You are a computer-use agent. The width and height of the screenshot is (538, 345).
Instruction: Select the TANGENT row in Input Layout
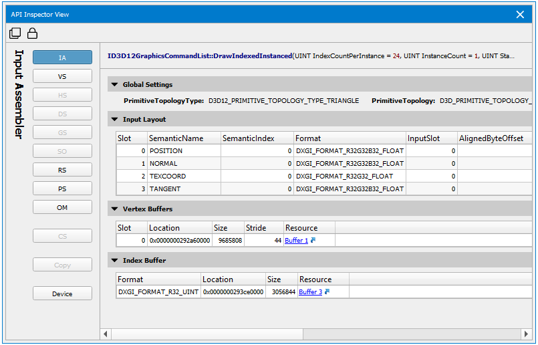(164, 189)
